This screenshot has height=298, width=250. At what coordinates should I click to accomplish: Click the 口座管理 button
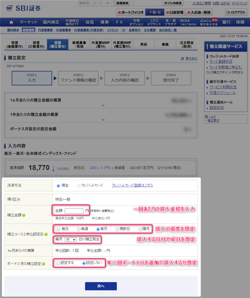(x=175, y=12)
